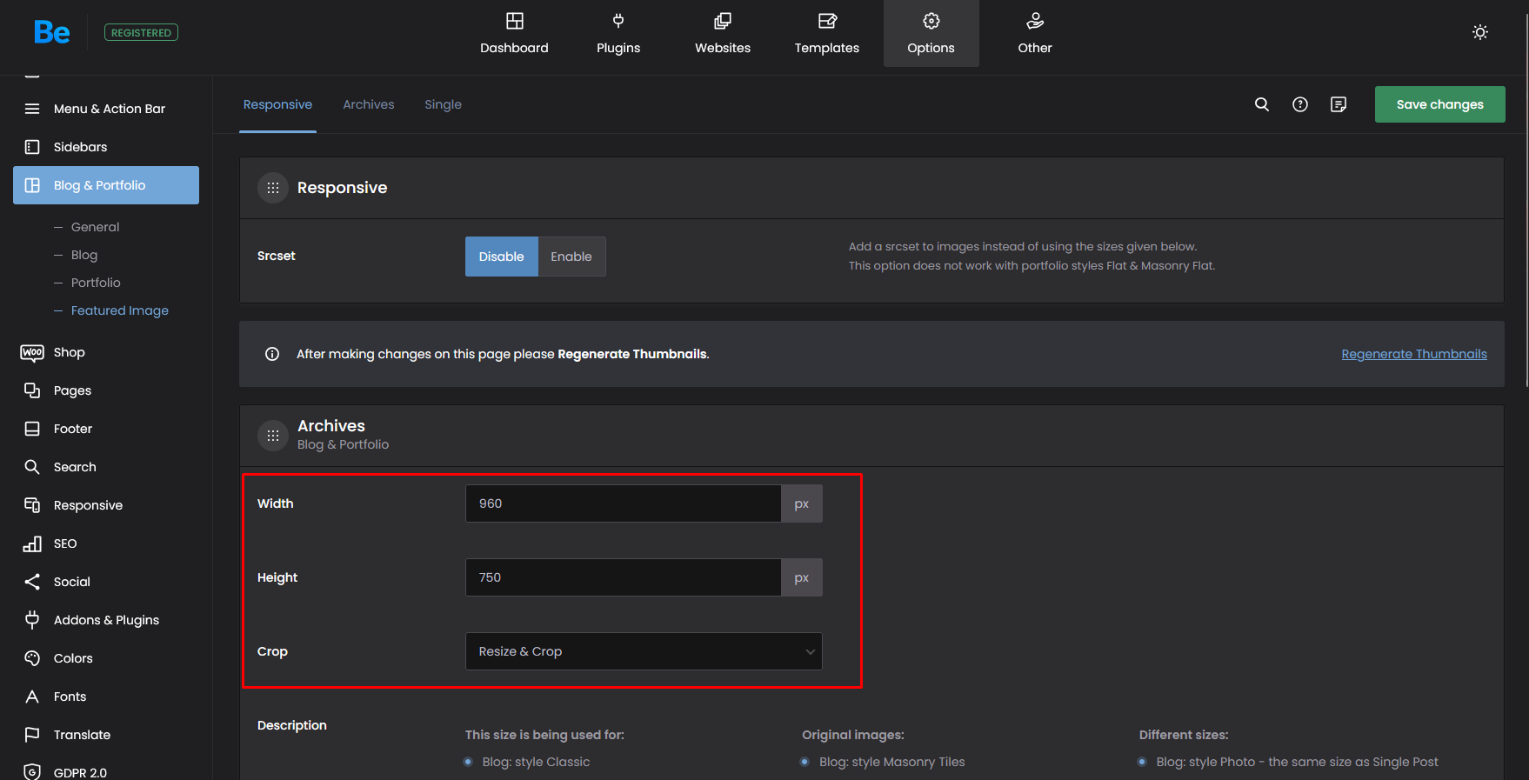Open the Websites section
Screen dimensions: 1529x780
(x=723, y=34)
